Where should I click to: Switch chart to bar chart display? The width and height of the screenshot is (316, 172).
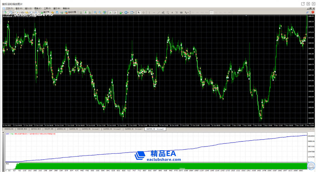pyautogui.click(x=81, y=13)
